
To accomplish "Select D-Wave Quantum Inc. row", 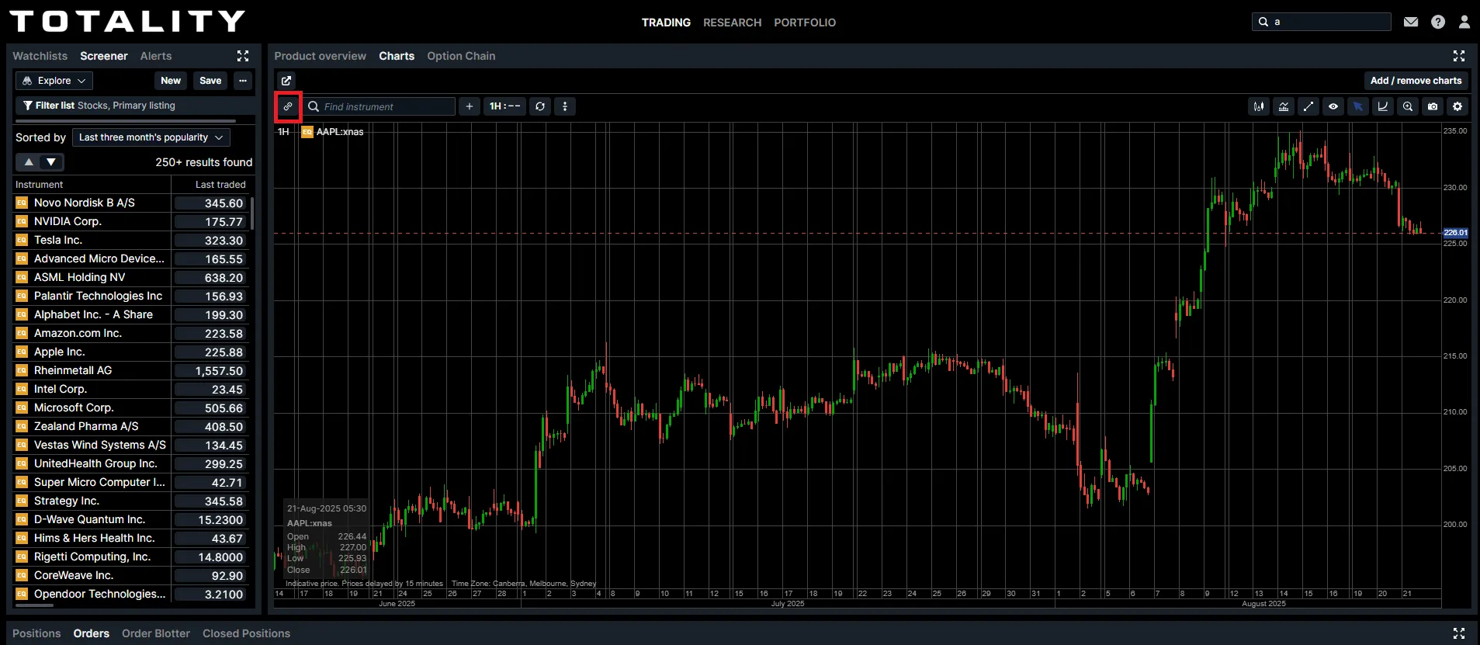I will point(131,519).
